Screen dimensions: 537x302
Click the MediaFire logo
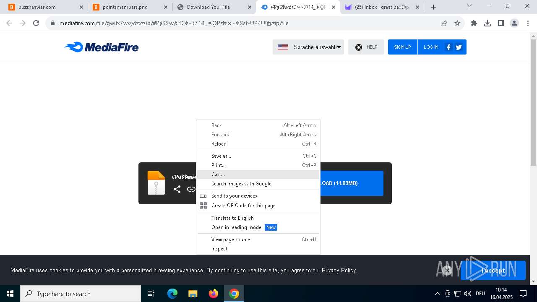click(x=101, y=47)
